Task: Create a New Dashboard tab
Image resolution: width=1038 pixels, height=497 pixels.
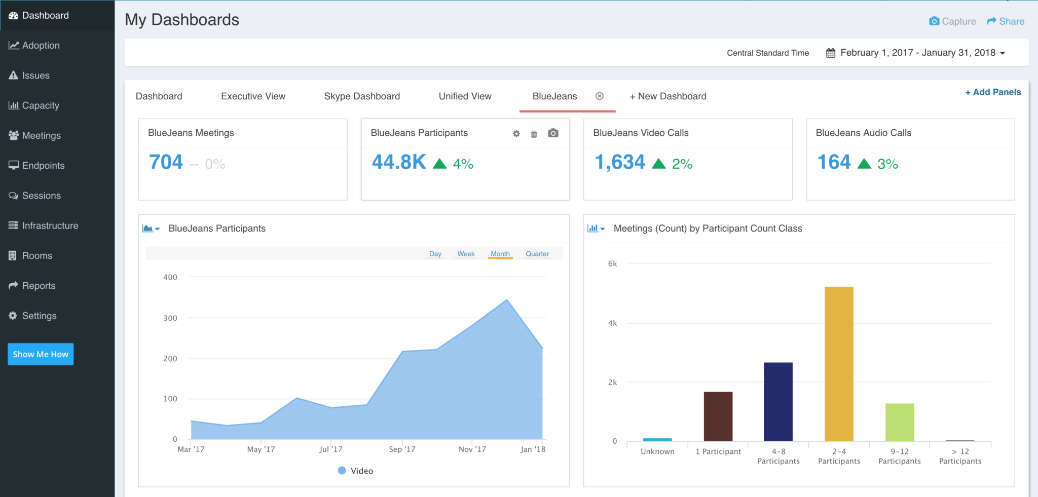Action: [x=668, y=96]
